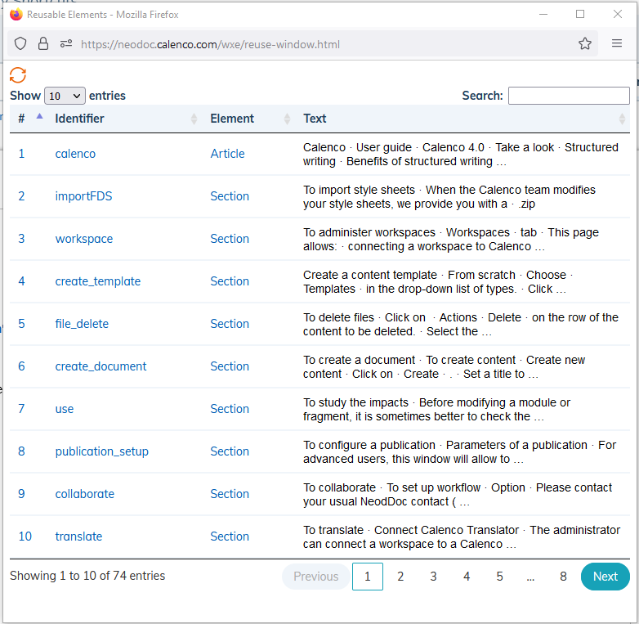Viewport: 639px width, 624px height.
Task: Click the orange refresh icon
Action: [x=17, y=75]
